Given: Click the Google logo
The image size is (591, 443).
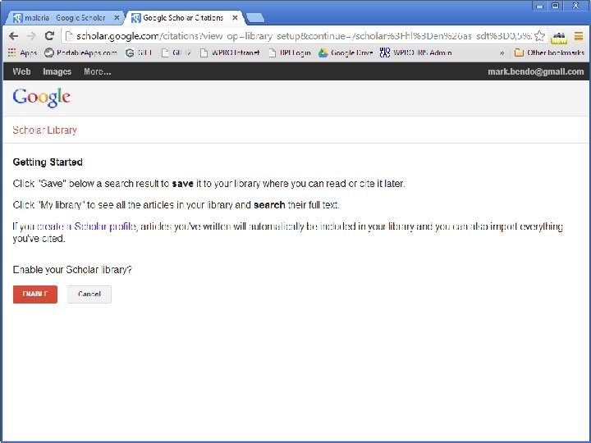Looking at the screenshot, I should click(x=42, y=98).
